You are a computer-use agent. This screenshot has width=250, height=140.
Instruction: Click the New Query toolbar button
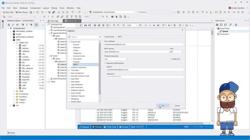(x=21, y=12)
